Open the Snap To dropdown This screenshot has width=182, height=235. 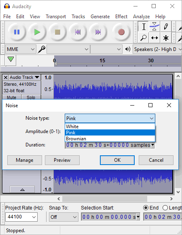63,217
